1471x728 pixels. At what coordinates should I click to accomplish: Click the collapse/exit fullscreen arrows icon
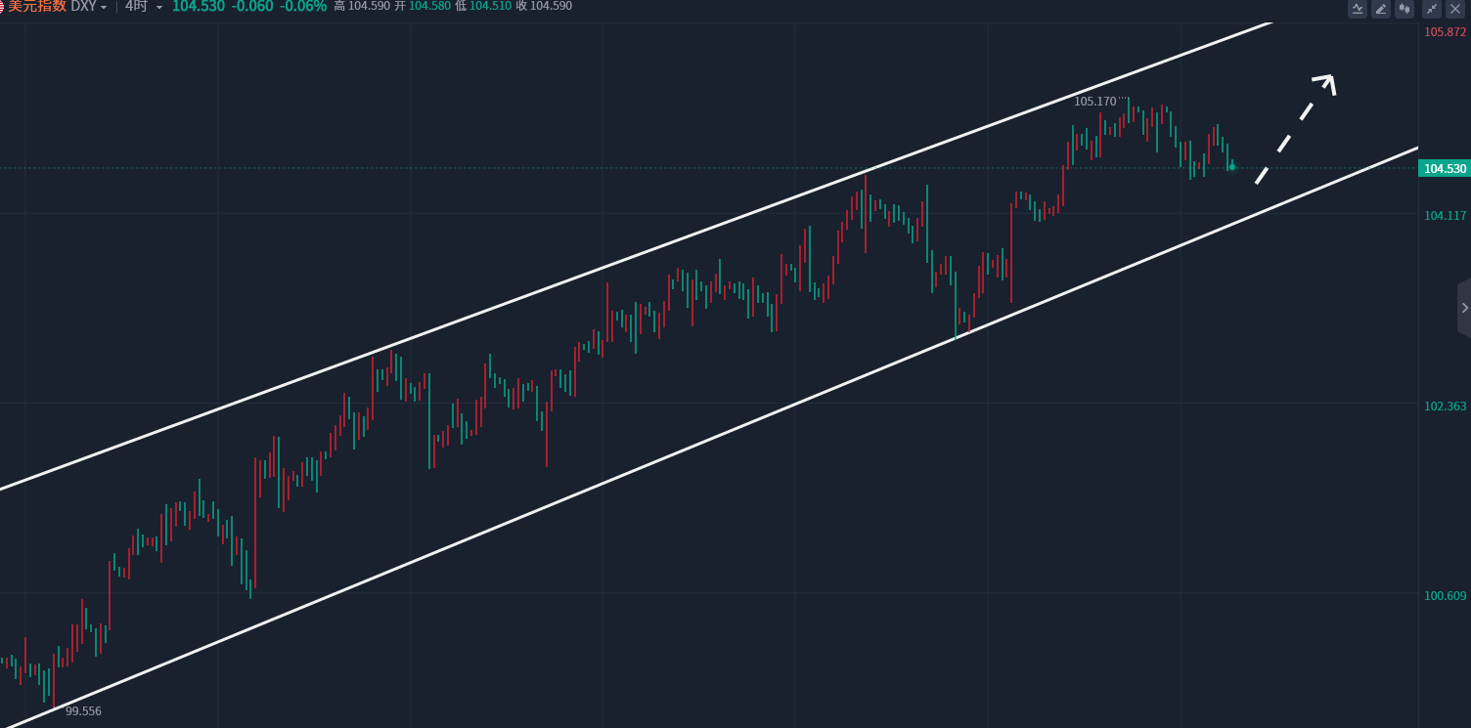[1432, 9]
